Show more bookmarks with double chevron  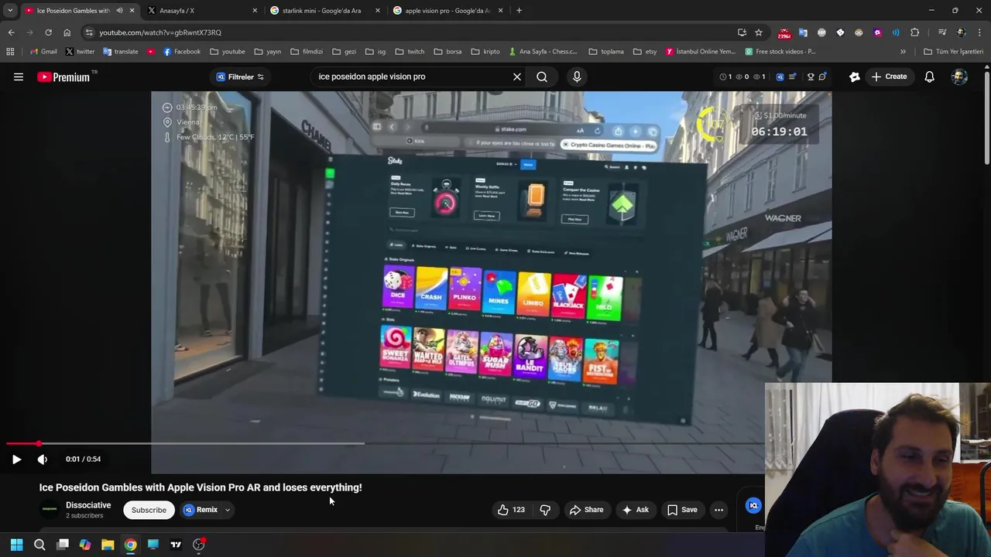pyautogui.click(x=903, y=52)
